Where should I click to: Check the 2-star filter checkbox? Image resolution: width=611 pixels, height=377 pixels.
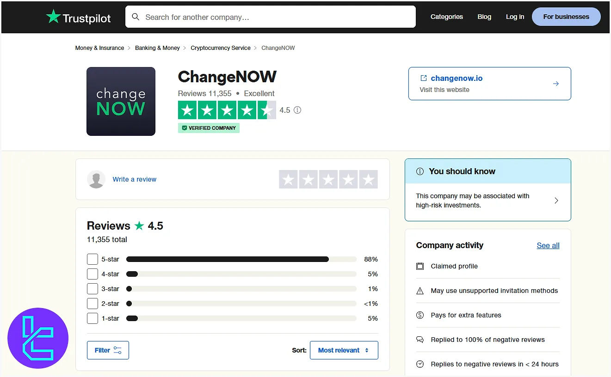93,304
